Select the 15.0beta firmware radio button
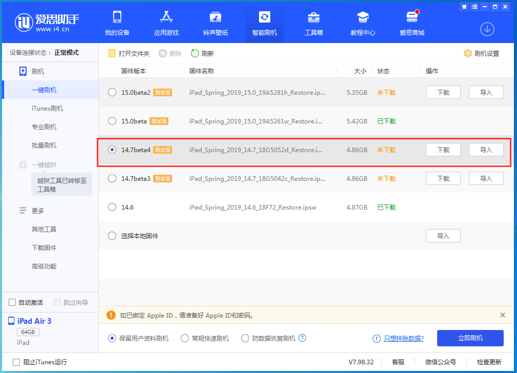 tap(112, 121)
